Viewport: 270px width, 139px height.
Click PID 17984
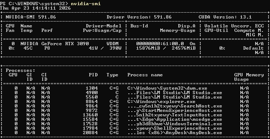[x=90, y=128]
